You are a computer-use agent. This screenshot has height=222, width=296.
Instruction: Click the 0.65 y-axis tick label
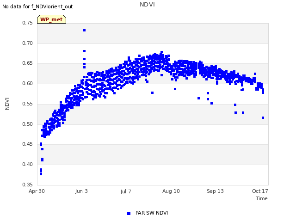28,63
